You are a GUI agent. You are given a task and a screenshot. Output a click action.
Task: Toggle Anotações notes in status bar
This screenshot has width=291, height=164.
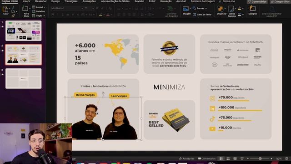[186, 159]
